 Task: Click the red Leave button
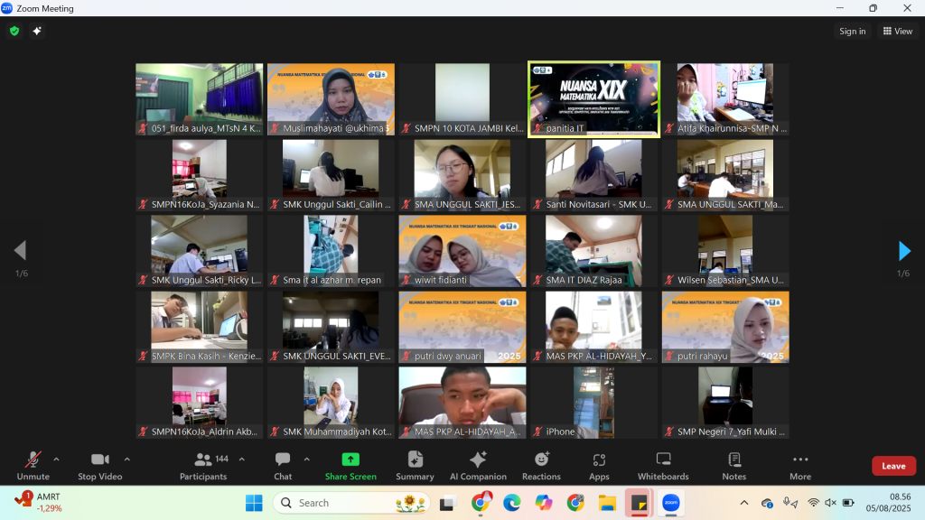(893, 466)
